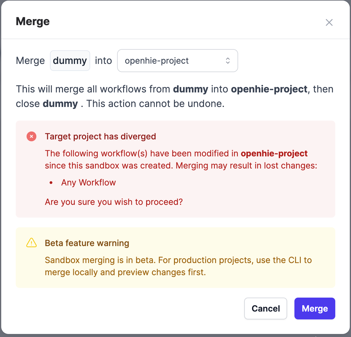The width and height of the screenshot is (351, 337).
Task: Click the Beta feature warning heading
Action: pyautogui.click(x=87, y=243)
